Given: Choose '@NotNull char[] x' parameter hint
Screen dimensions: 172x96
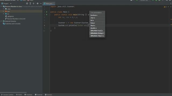Looking at the screenshot, I should tap(97, 31).
